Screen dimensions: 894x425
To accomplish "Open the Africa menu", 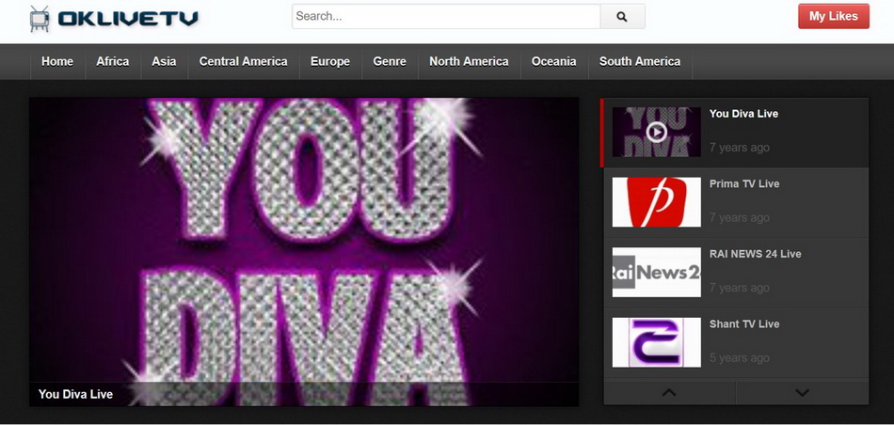I will (113, 61).
